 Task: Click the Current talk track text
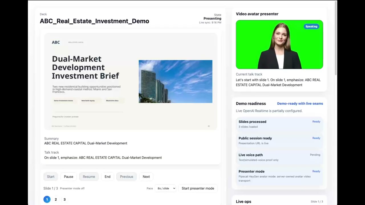pyautogui.click(x=278, y=82)
